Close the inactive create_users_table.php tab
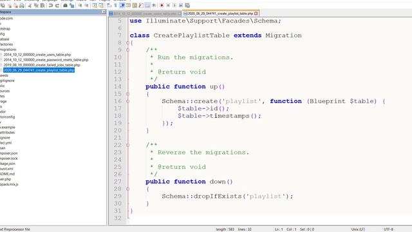 click(x=180, y=14)
